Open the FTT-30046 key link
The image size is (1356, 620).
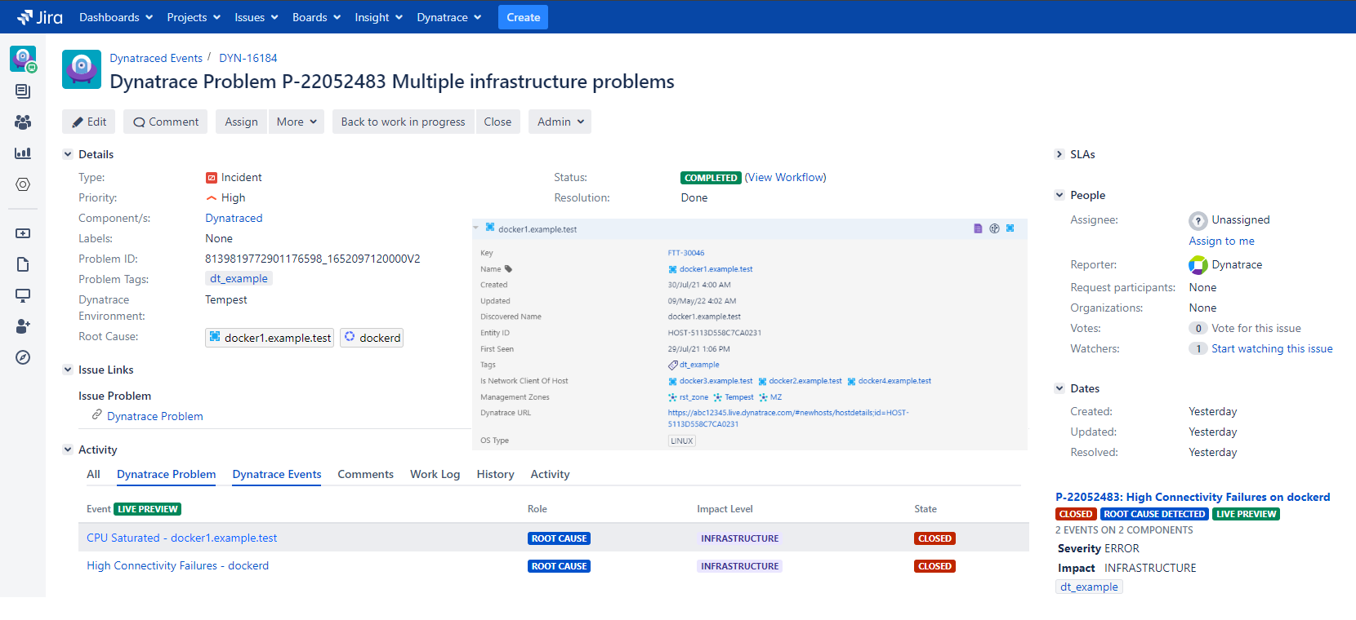[x=686, y=253]
